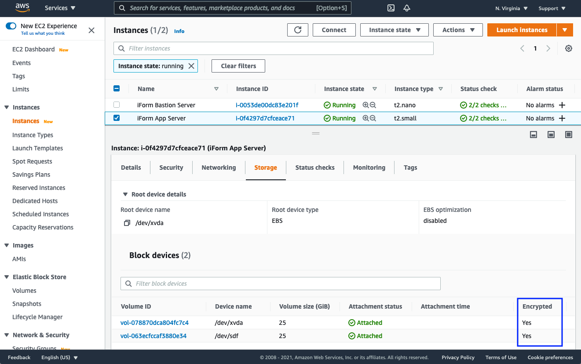The width and height of the screenshot is (581, 364).
Task: Open volume vol-063ecfccaf3880e34 link
Action: (153, 336)
